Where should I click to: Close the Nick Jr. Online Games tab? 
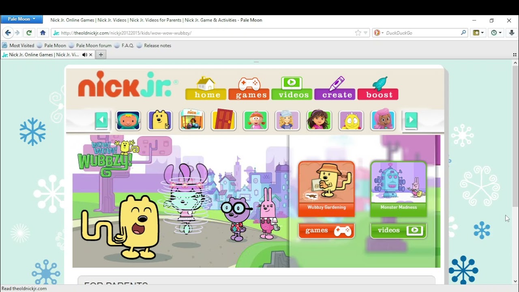coord(91,55)
